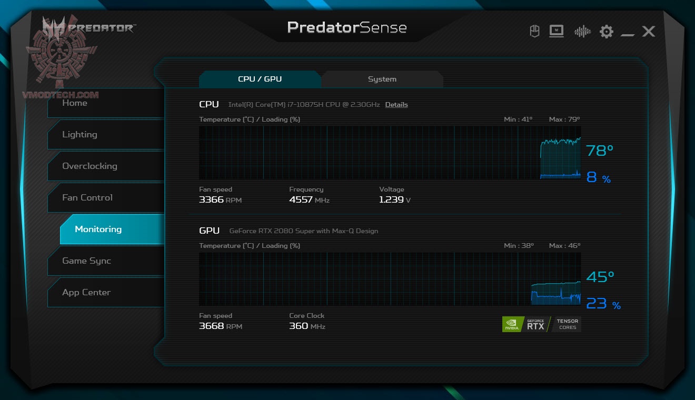The image size is (695, 400).
Task: Click the GeForce RTX 2080 Super model text
Action: (304, 231)
